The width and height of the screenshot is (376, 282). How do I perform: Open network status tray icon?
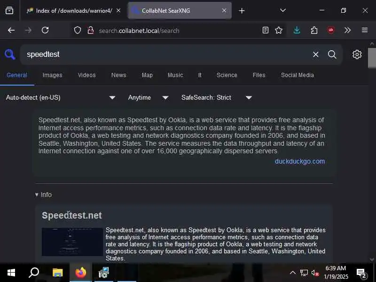[304, 273]
